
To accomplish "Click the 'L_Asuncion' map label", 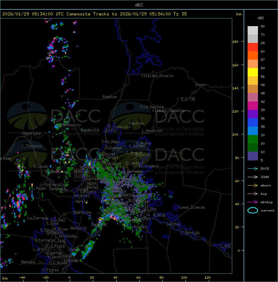I will click(x=152, y=131).
